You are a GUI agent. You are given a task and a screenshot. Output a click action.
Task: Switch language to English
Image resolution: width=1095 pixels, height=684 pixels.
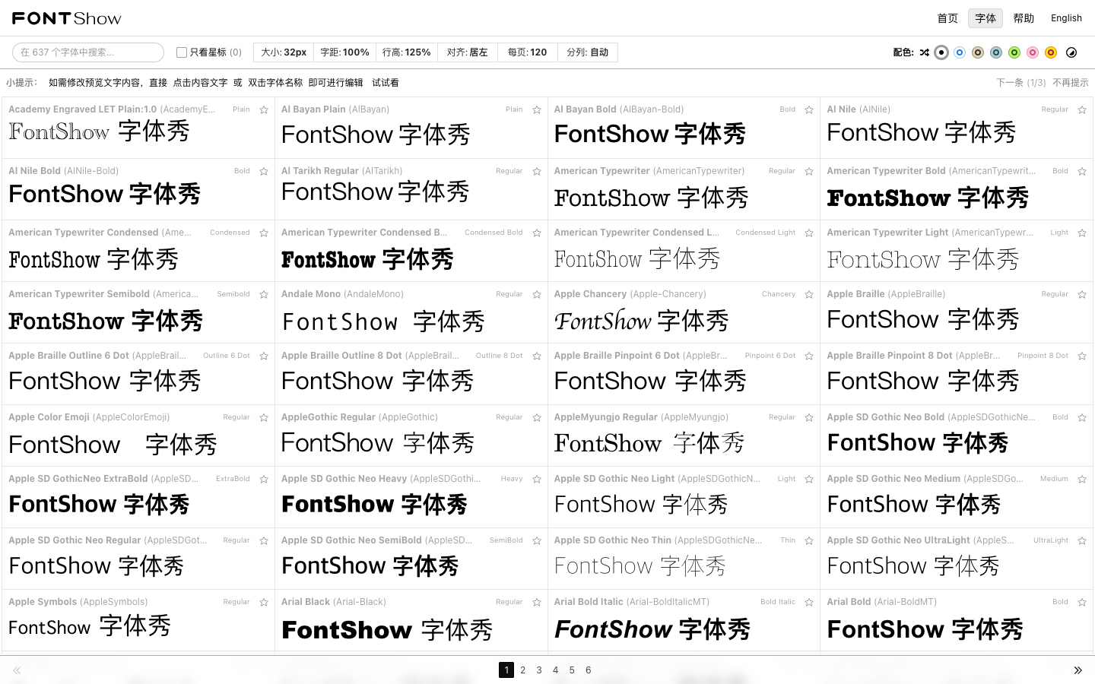[1066, 18]
